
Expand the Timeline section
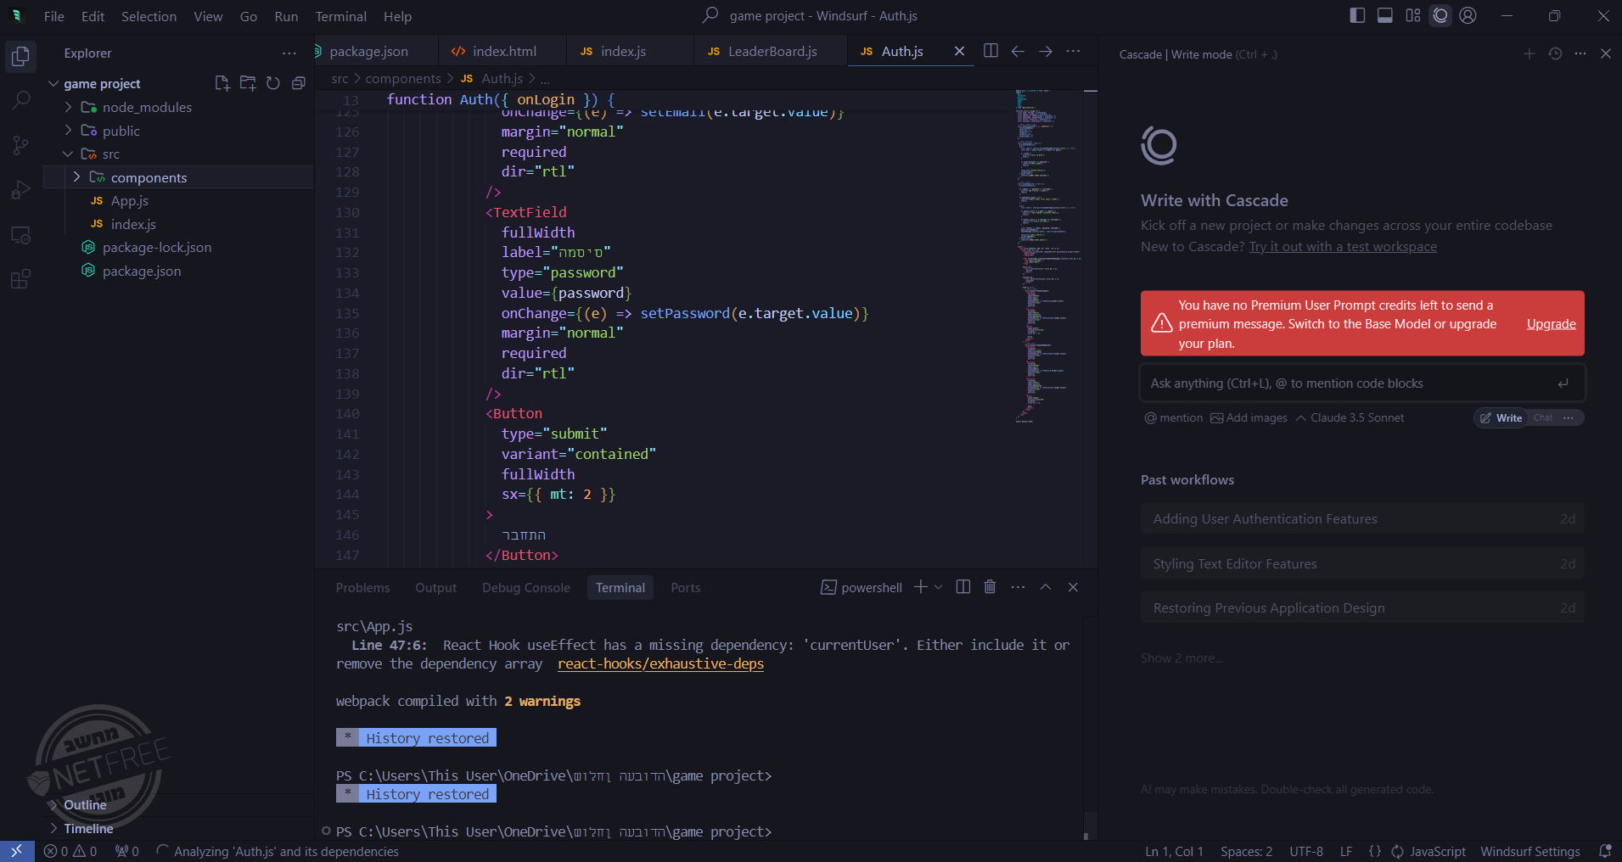pyautogui.click(x=88, y=828)
